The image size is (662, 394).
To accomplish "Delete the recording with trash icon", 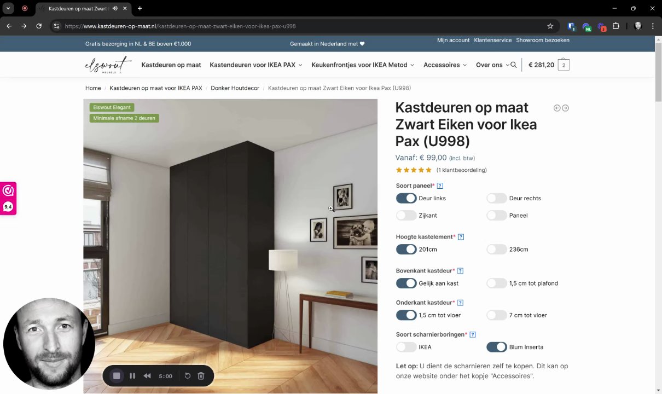I will coord(201,376).
